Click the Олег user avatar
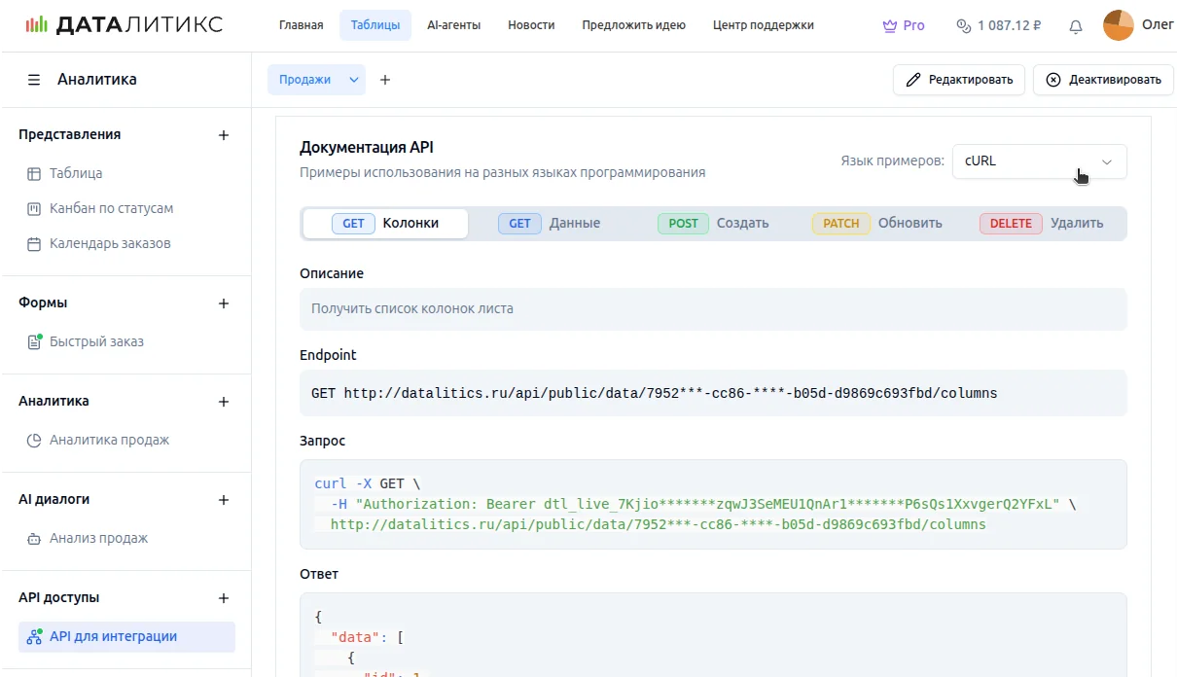1177x677 pixels. click(1118, 25)
